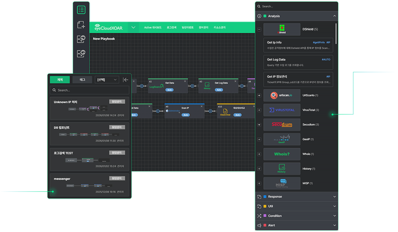The width and height of the screenshot is (398, 232).
Task: Click the 제목 button in list panel
Action: click(60, 79)
